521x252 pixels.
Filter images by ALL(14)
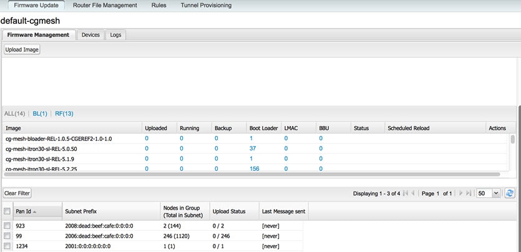coord(14,114)
